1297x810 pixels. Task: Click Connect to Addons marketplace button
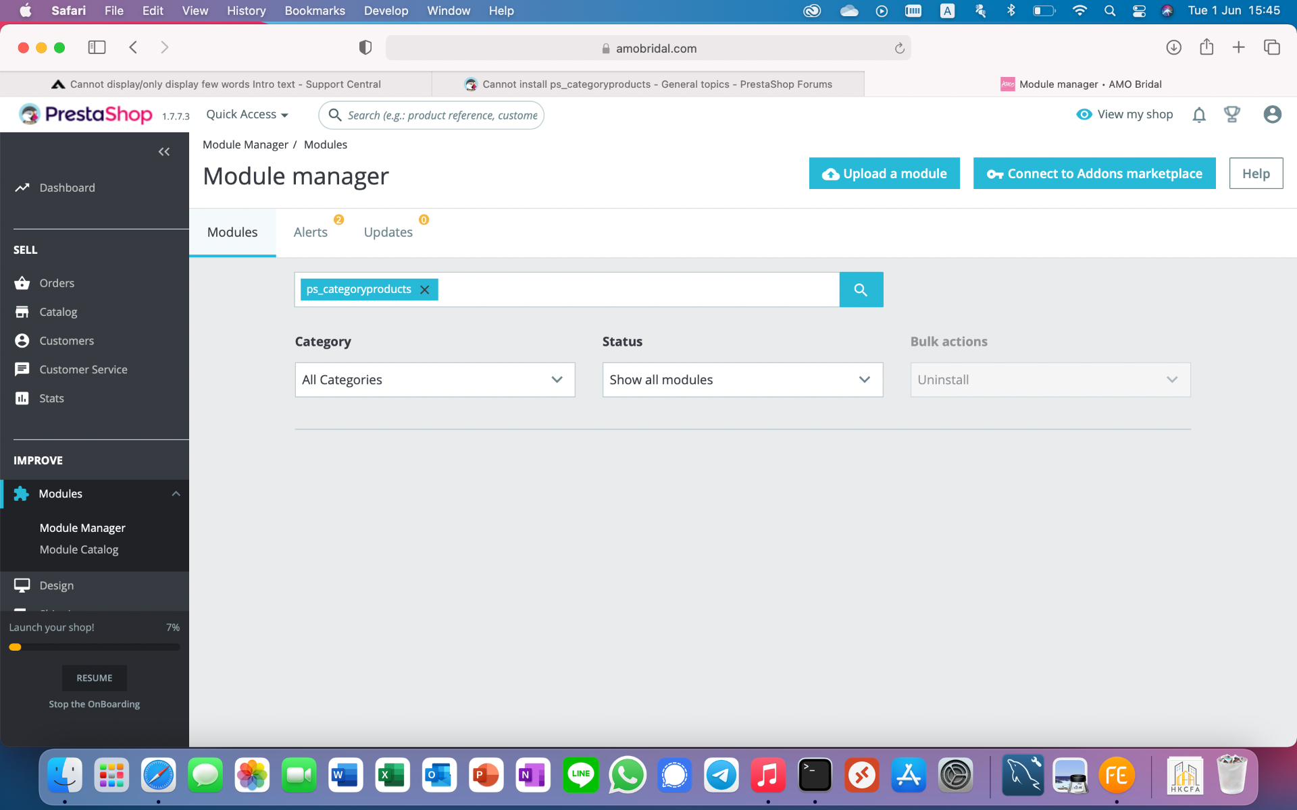[x=1094, y=173]
